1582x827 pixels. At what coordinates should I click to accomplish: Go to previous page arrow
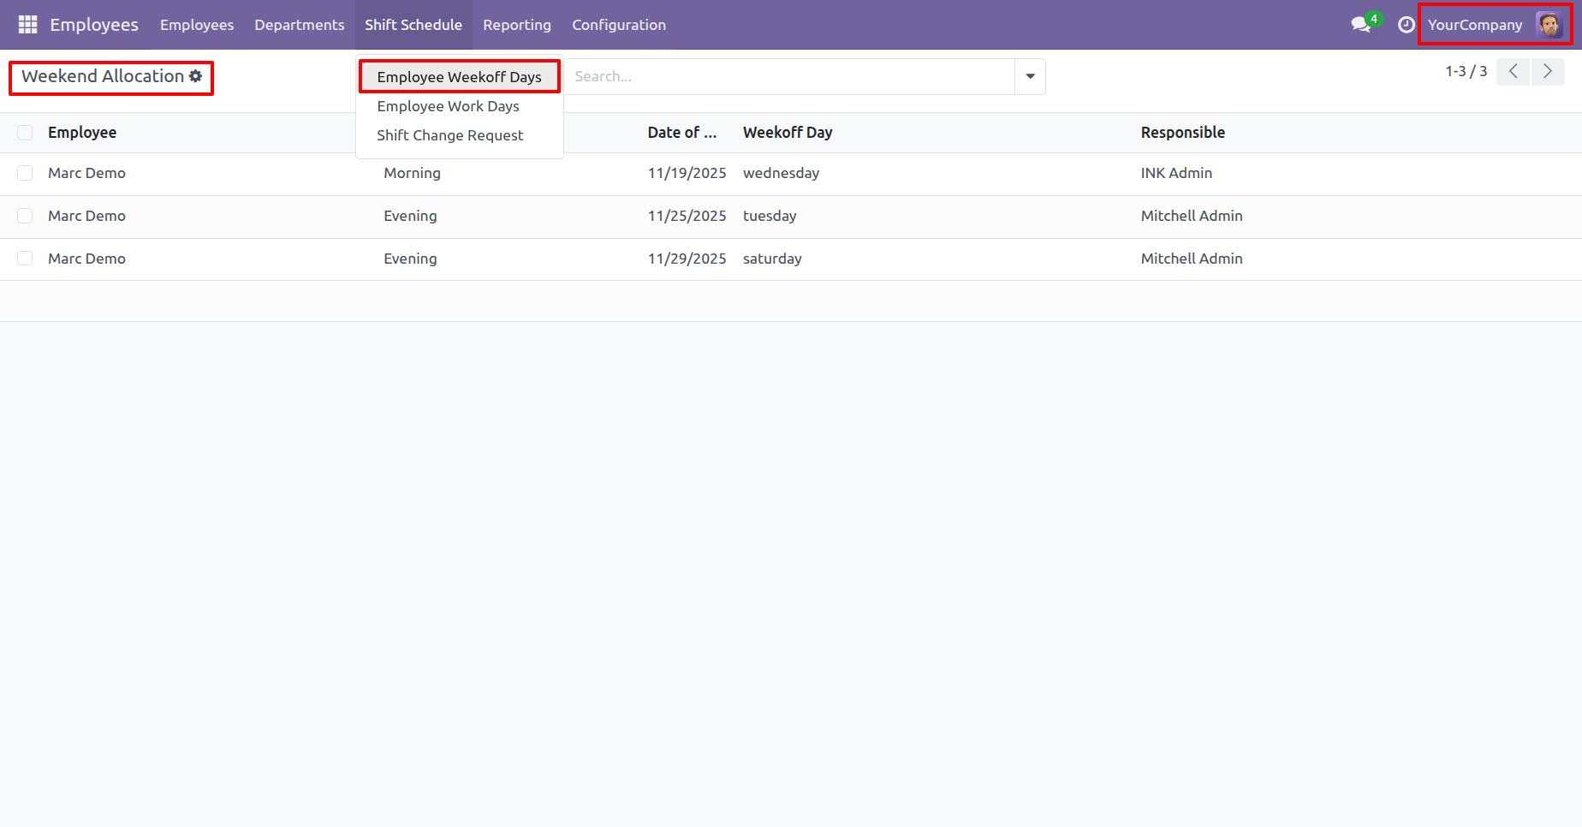pyautogui.click(x=1513, y=72)
